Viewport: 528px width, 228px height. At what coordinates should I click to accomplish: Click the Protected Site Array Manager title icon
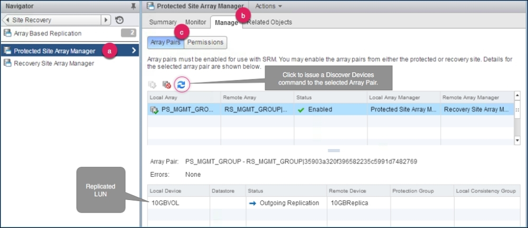(151, 6)
